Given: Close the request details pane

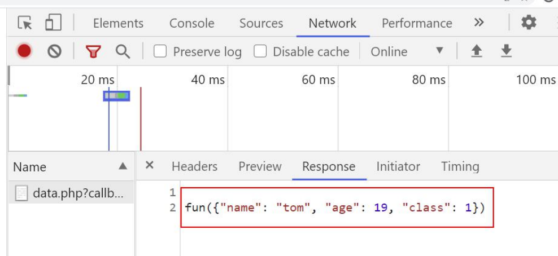Looking at the screenshot, I should (150, 165).
